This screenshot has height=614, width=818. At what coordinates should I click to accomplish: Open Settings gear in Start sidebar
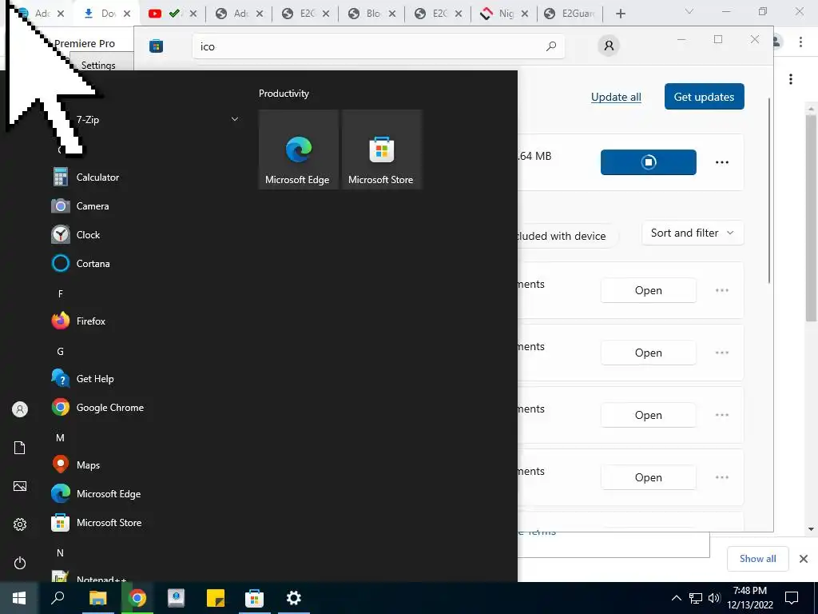20,524
